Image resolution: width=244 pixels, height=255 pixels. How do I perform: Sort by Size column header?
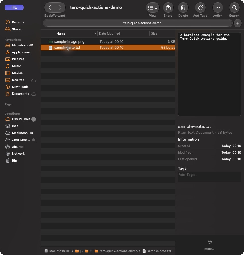pos(154,33)
